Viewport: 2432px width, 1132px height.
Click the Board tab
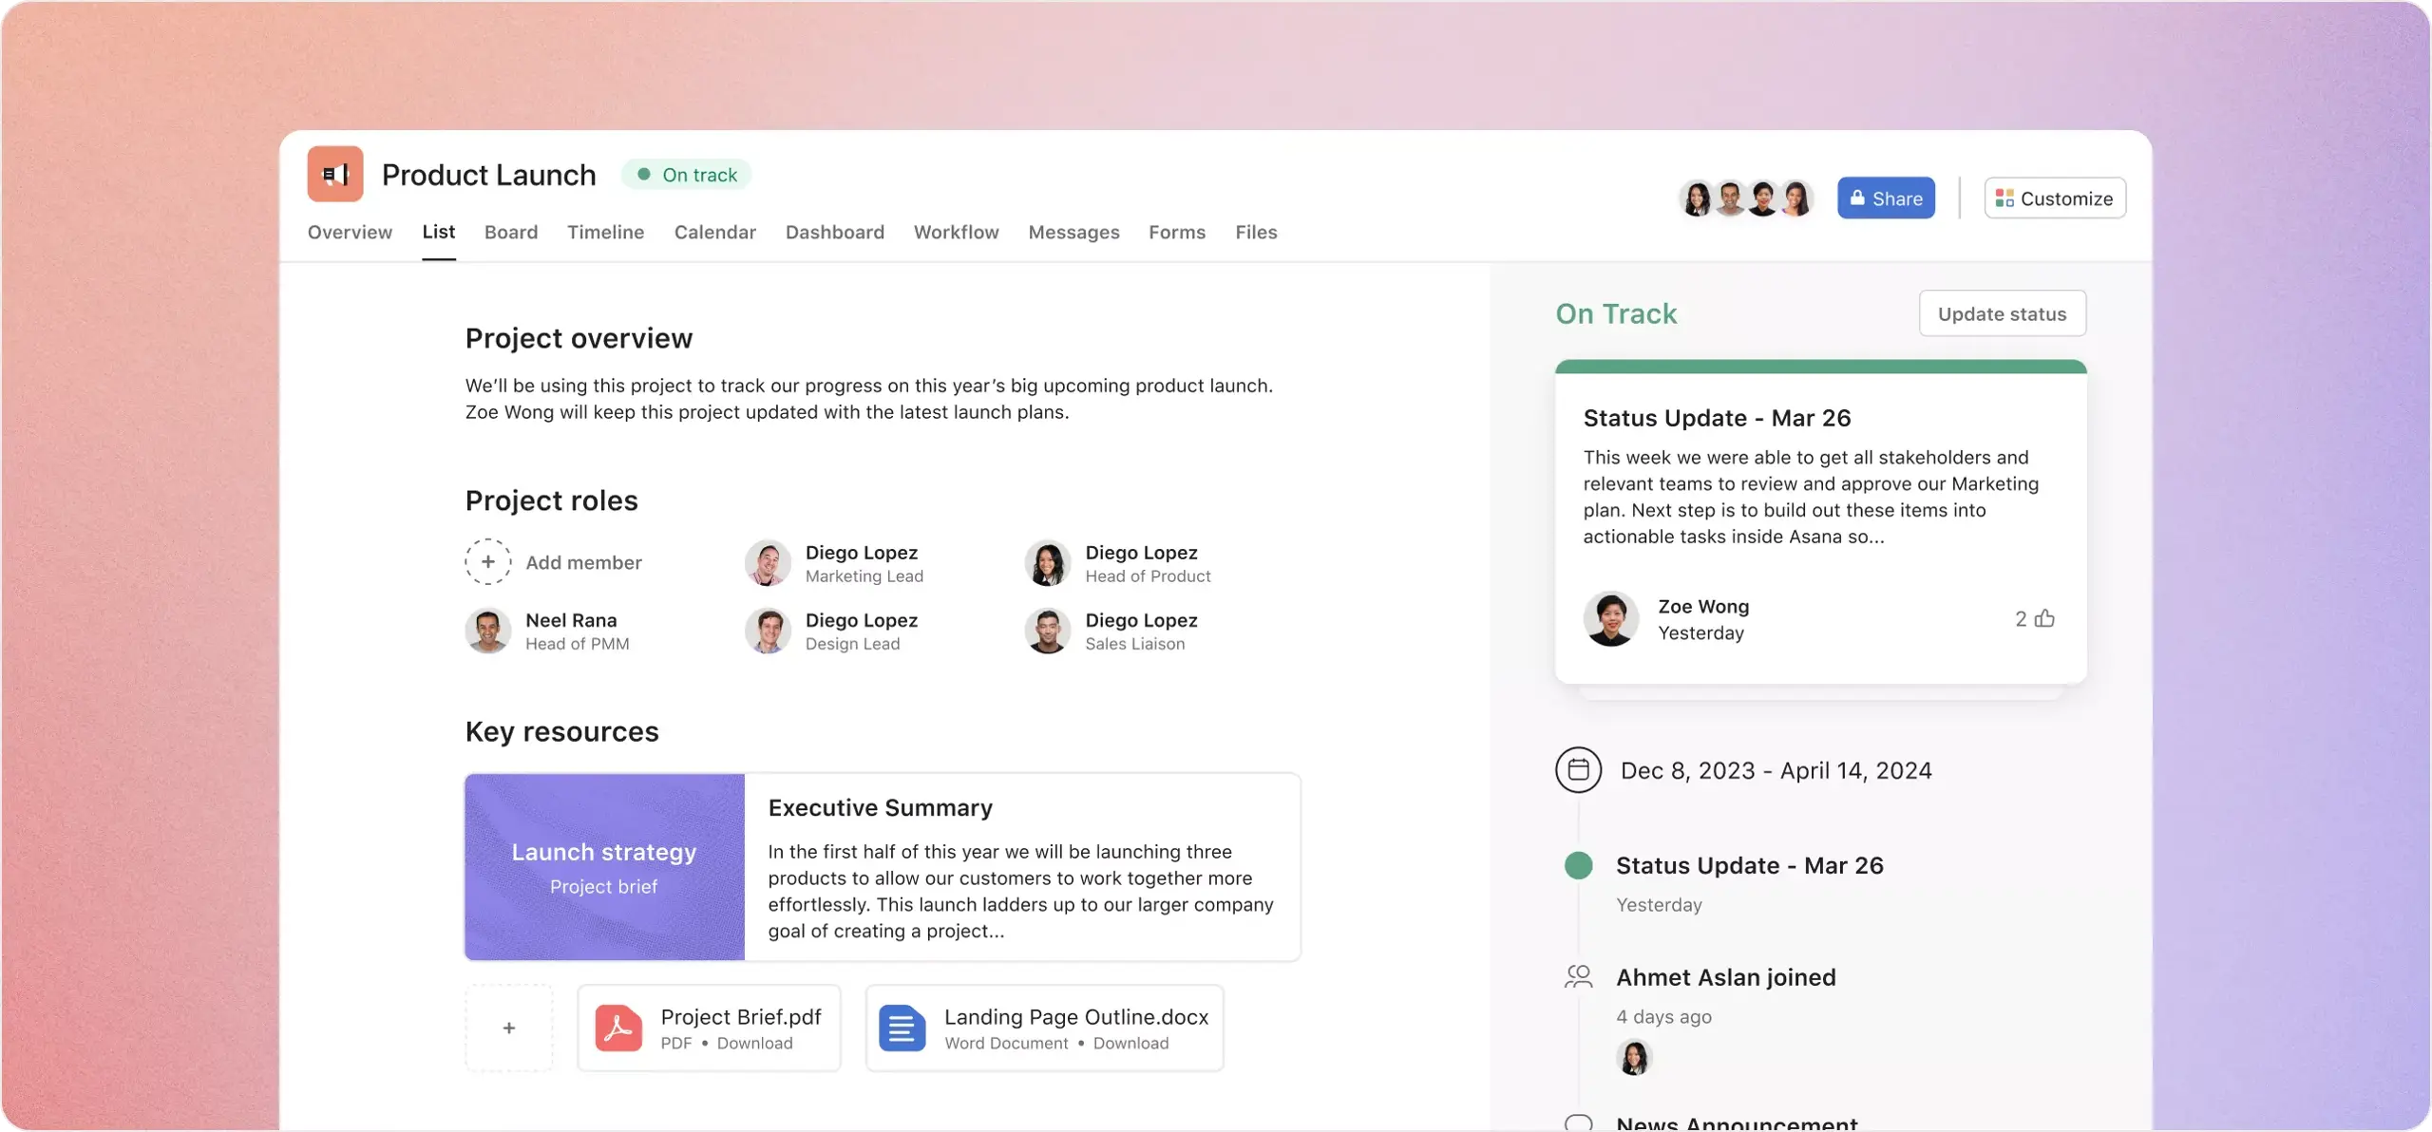[x=510, y=233]
